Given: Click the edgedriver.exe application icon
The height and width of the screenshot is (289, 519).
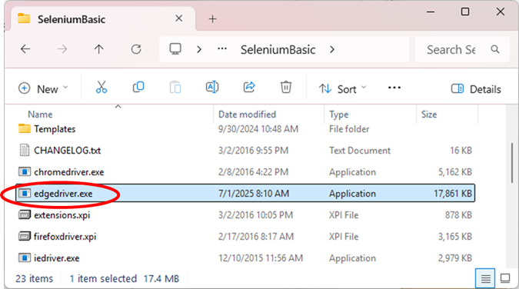Looking at the screenshot, I should 25,194.
